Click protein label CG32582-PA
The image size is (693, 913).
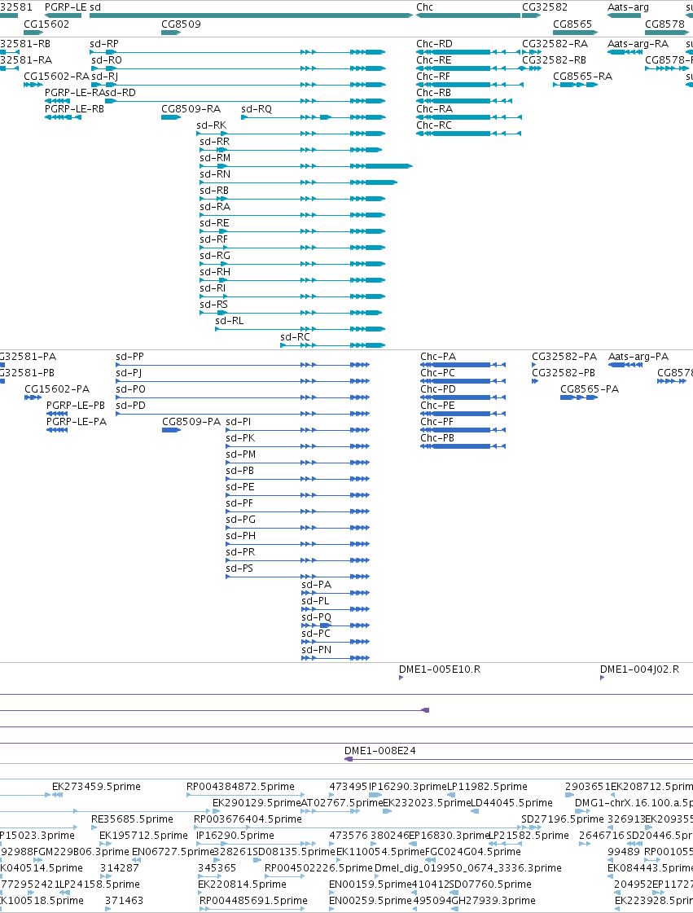(564, 357)
